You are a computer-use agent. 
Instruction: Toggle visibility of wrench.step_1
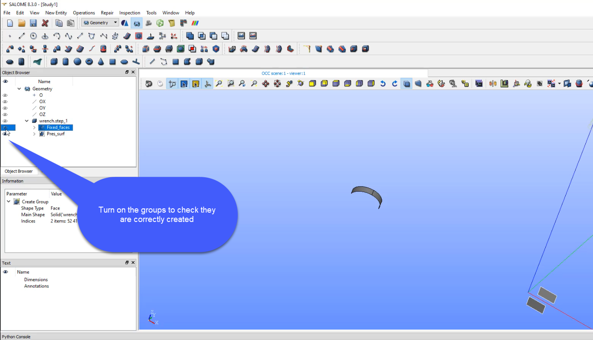[4, 121]
